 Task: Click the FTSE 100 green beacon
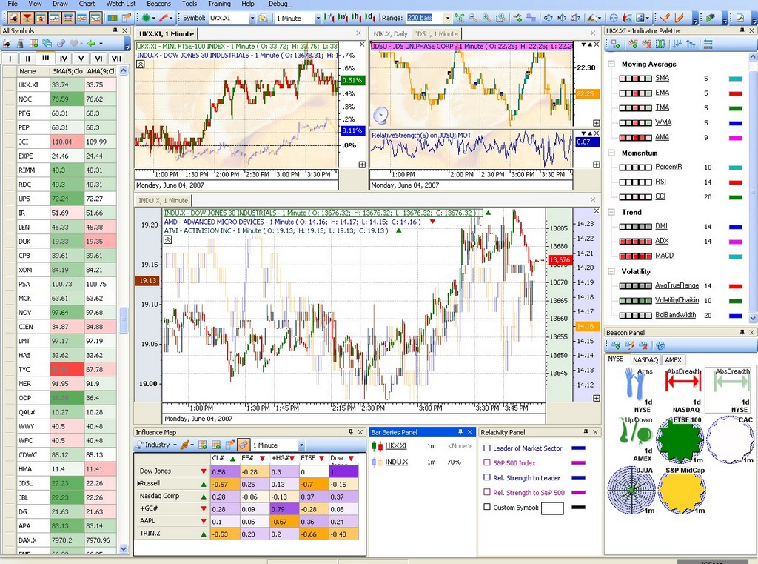click(680, 439)
